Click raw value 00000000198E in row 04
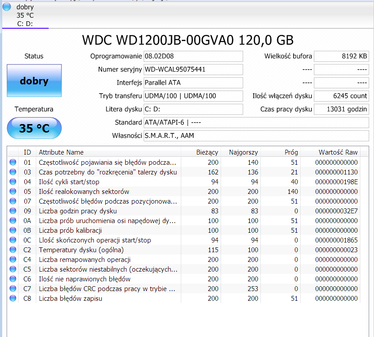 click(x=336, y=182)
